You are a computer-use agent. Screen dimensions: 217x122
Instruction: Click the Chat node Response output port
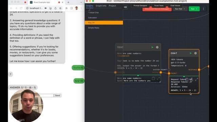(199, 70)
